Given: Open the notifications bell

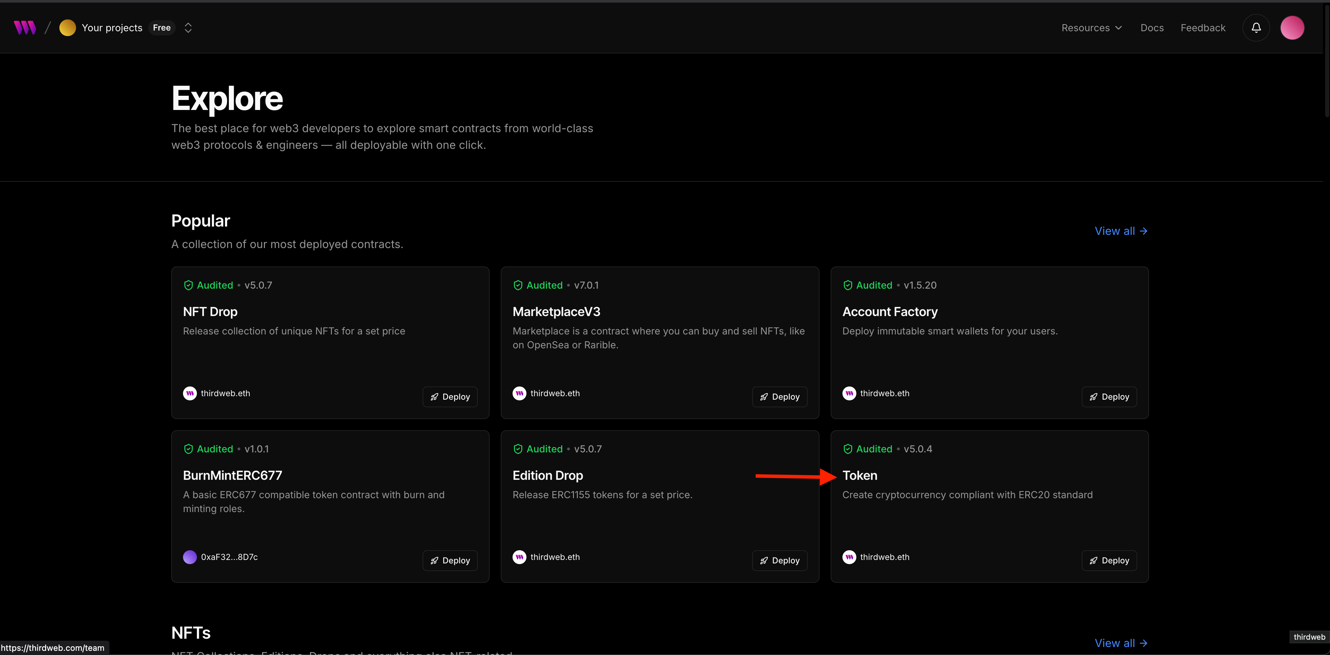Looking at the screenshot, I should (x=1256, y=28).
